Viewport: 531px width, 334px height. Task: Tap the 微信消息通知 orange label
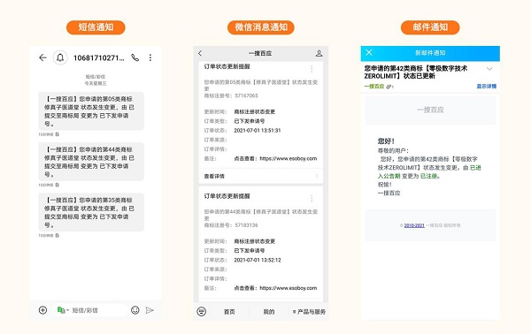pos(261,27)
